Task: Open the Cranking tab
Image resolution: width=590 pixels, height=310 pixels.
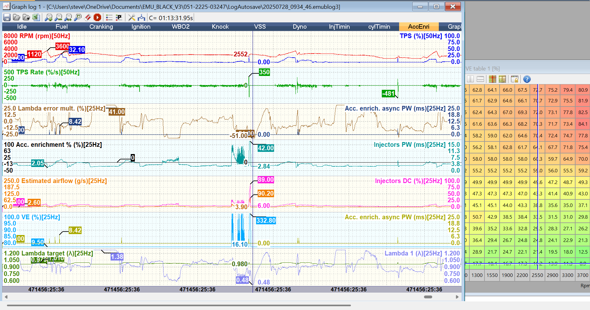Action: tap(101, 26)
